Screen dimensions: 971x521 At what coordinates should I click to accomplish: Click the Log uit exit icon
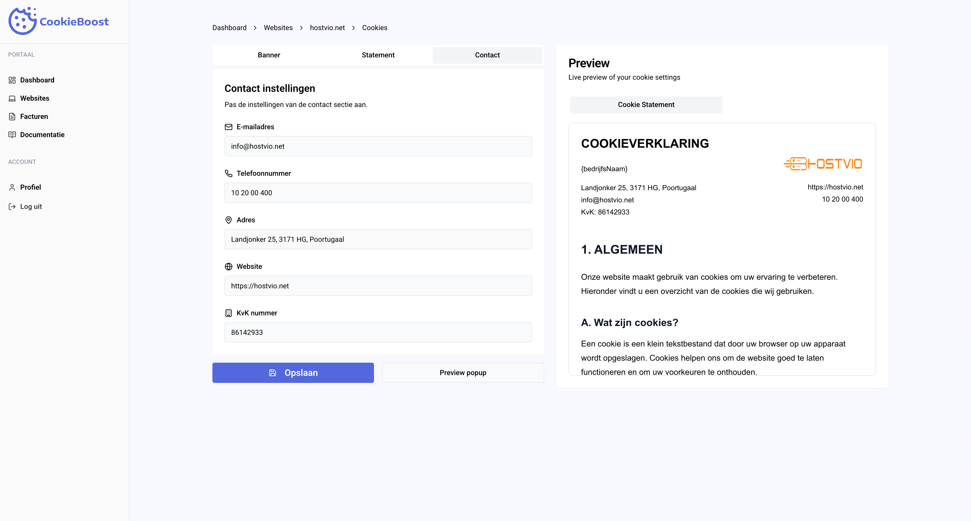coord(12,206)
